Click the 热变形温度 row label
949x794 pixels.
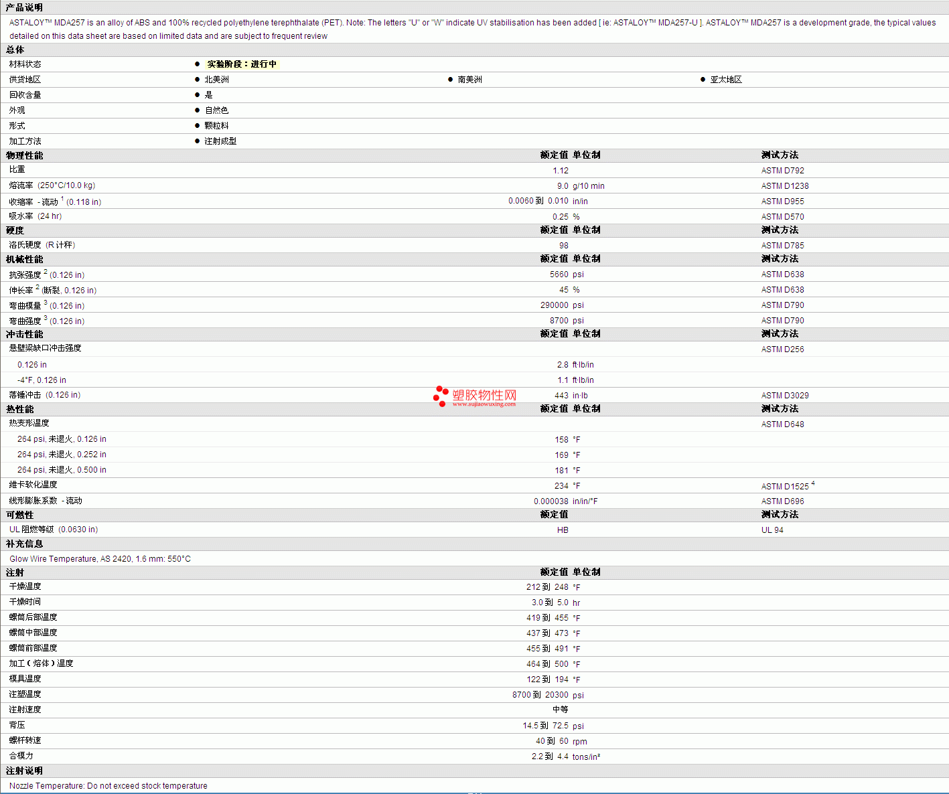[x=29, y=423]
